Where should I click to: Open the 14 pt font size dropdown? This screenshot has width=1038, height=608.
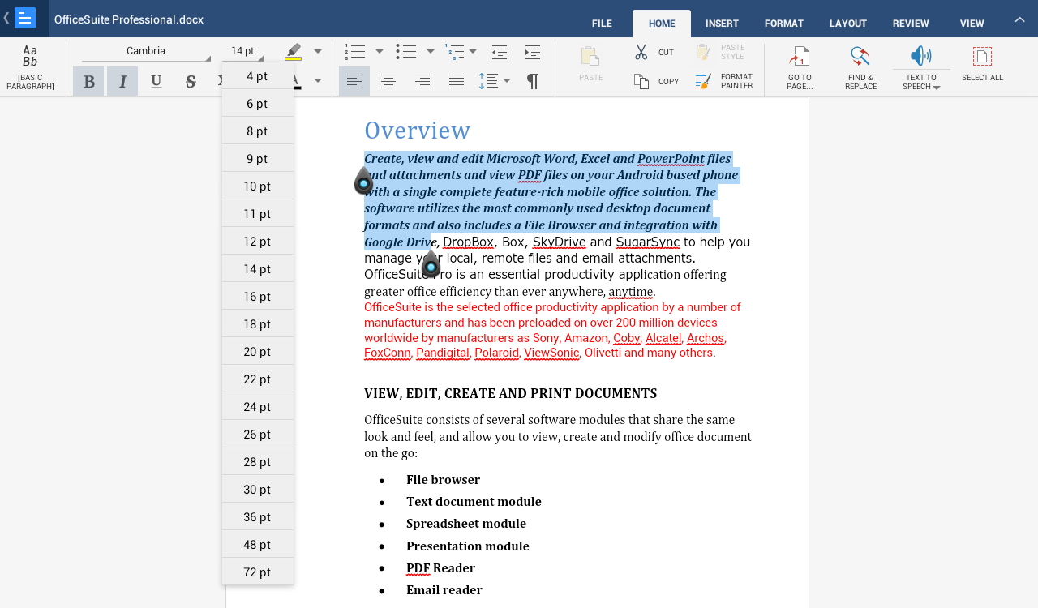click(242, 51)
